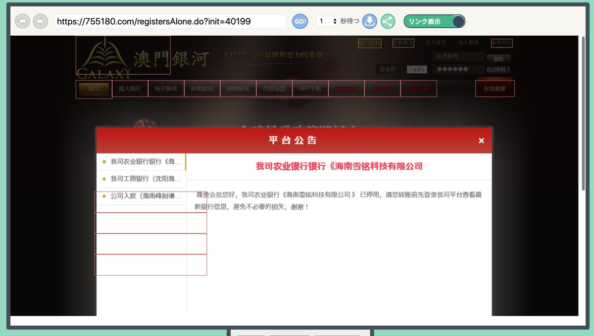The height and width of the screenshot is (336, 594).
Task: Open APP下载 menu item
Action: (x=310, y=89)
